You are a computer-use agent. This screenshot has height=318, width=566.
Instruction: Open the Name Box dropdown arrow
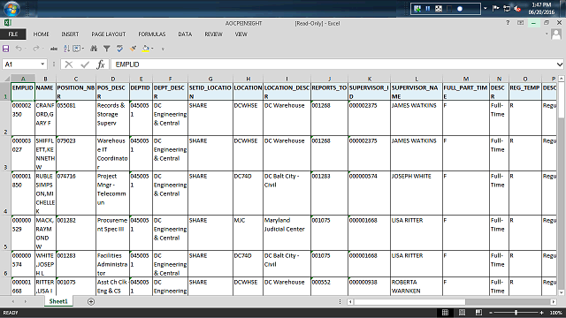point(42,64)
